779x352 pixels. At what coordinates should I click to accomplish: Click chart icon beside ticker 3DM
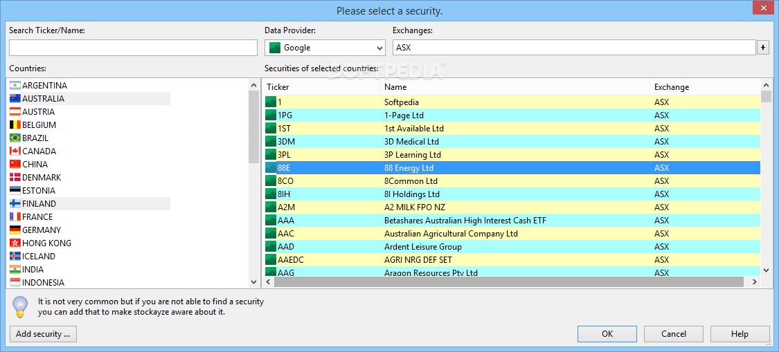tap(270, 142)
